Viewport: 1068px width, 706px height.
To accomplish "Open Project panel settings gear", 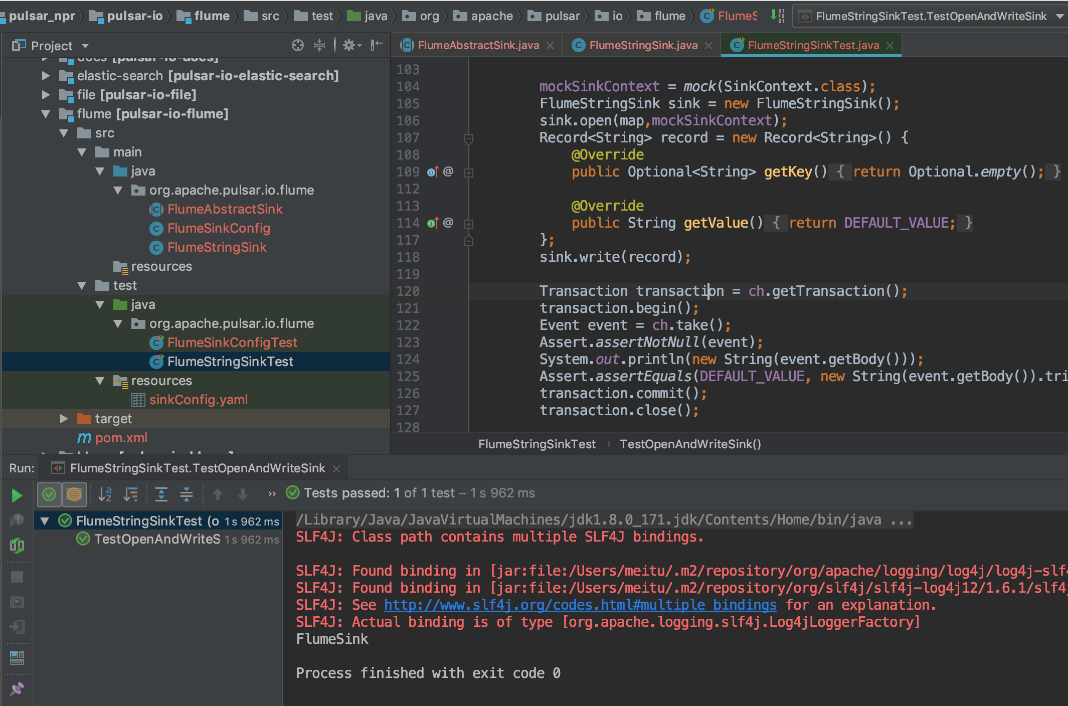I will pos(352,46).
